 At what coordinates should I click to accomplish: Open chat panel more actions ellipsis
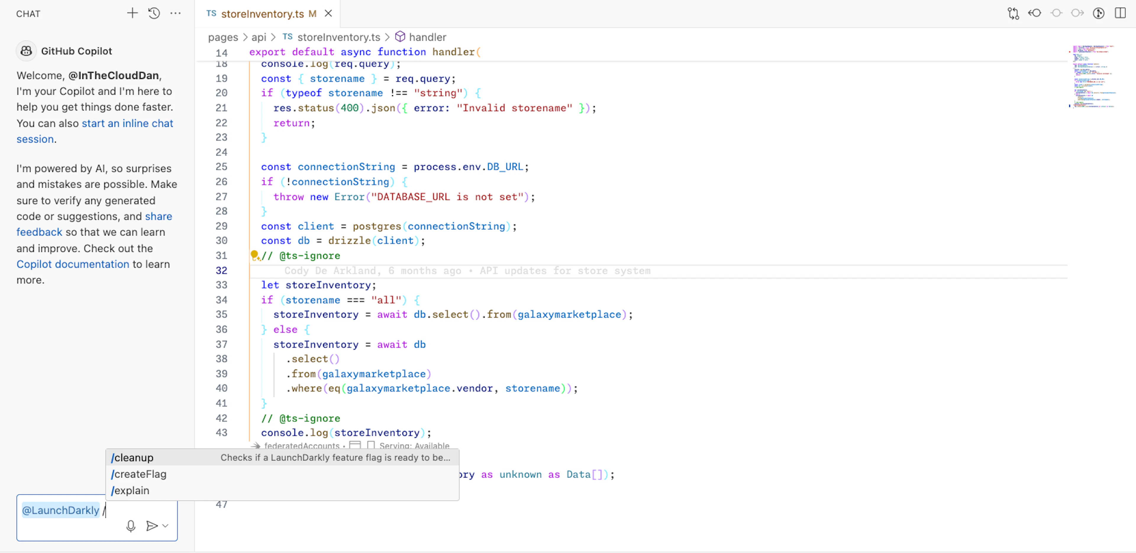click(x=175, y=13)
